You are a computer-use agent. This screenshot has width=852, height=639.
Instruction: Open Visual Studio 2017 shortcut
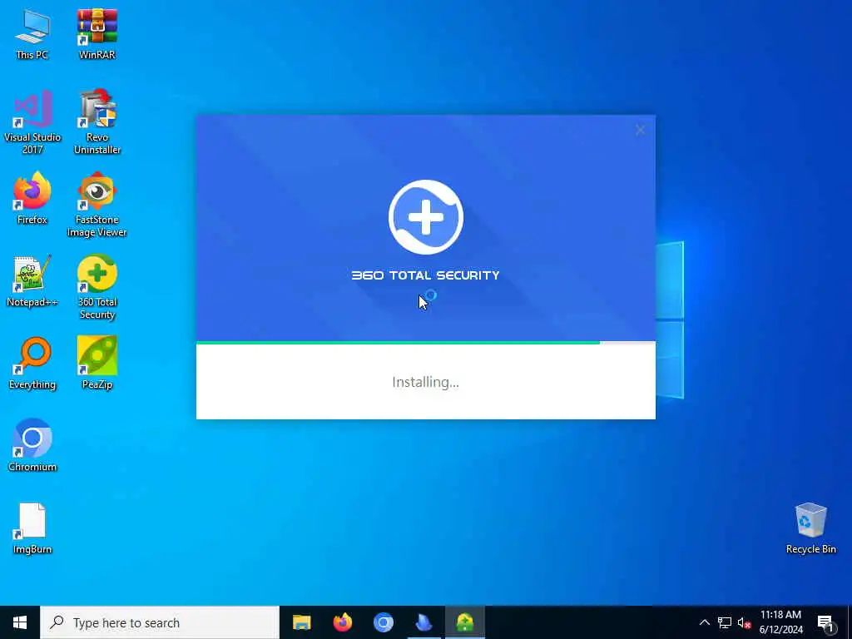pyautogui.click(x=32, y=123)
